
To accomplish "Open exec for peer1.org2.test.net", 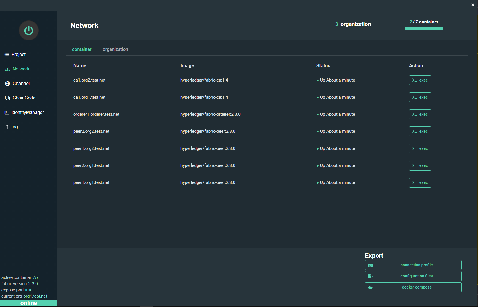I will [420, 148].
